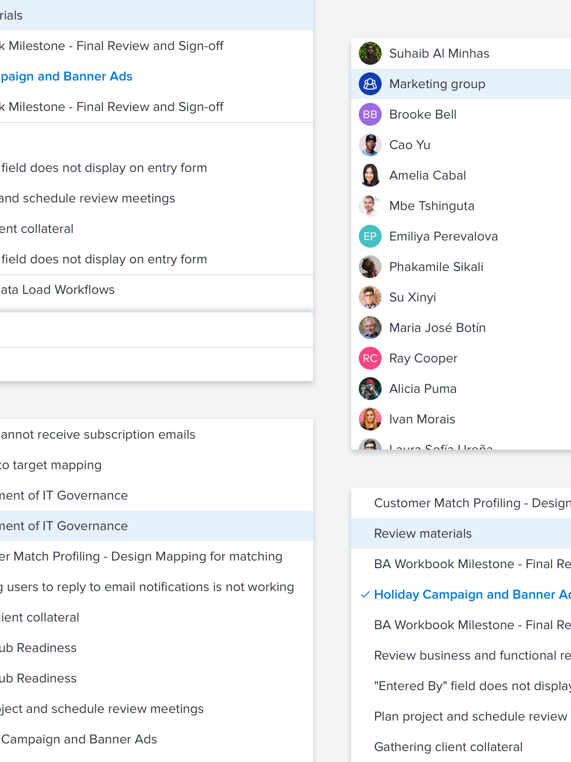The width and height of the screenshot is (571, 762).
Task: Select Mbe Tshinguta from the user list
Action: [431, 206]
